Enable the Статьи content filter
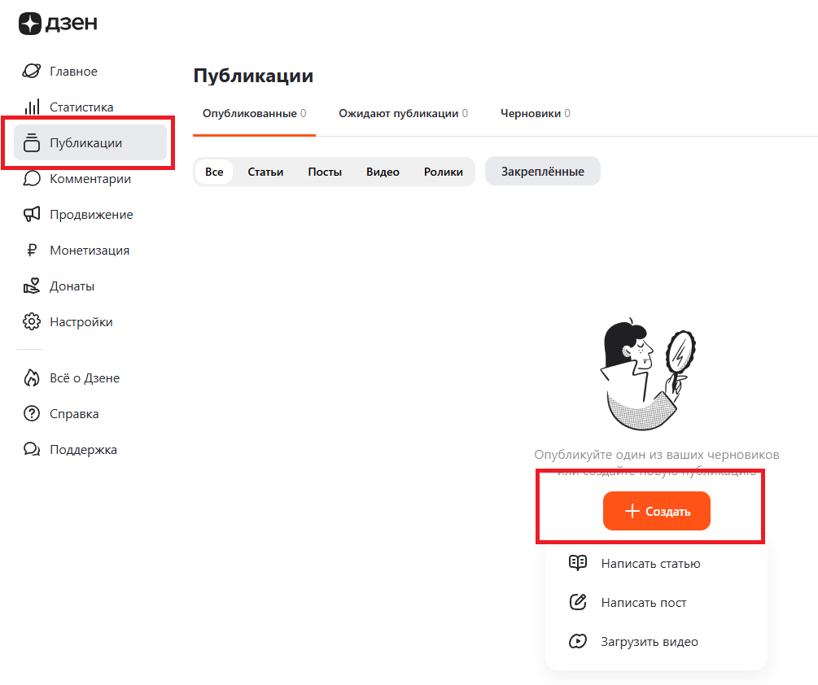 (265, 172)
